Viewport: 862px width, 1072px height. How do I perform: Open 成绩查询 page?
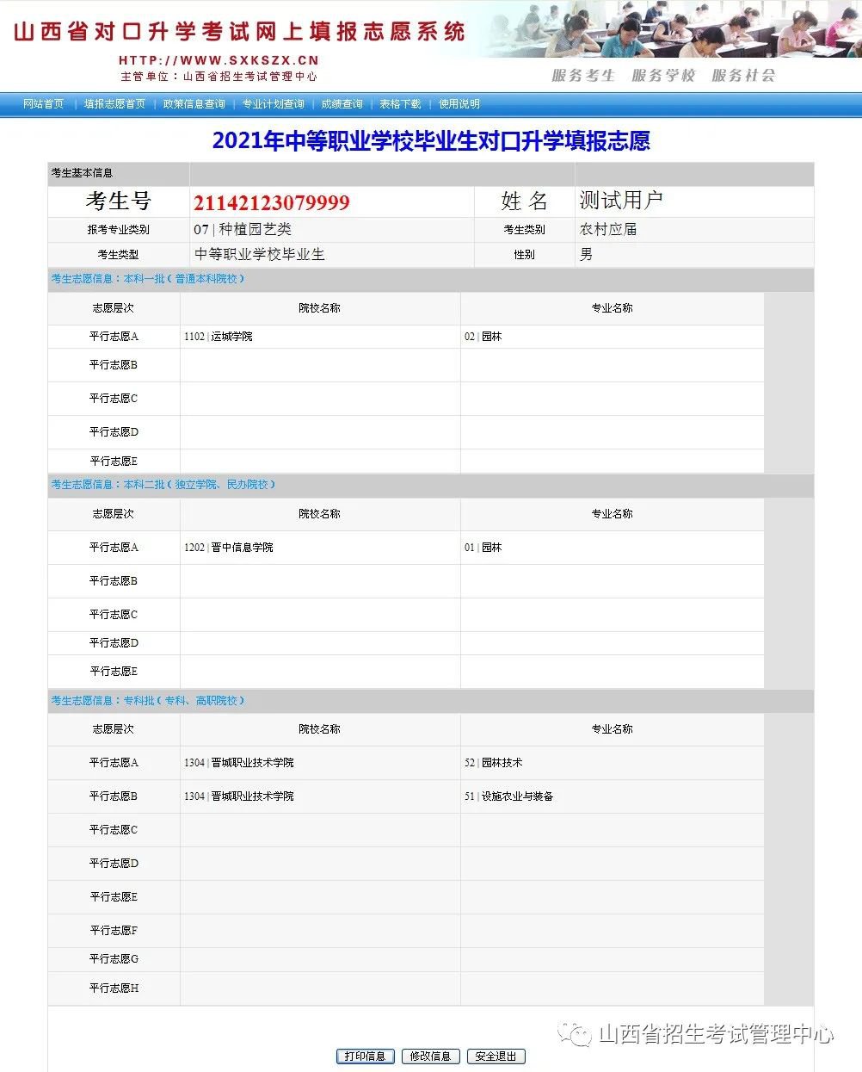(x=342, y=104)
